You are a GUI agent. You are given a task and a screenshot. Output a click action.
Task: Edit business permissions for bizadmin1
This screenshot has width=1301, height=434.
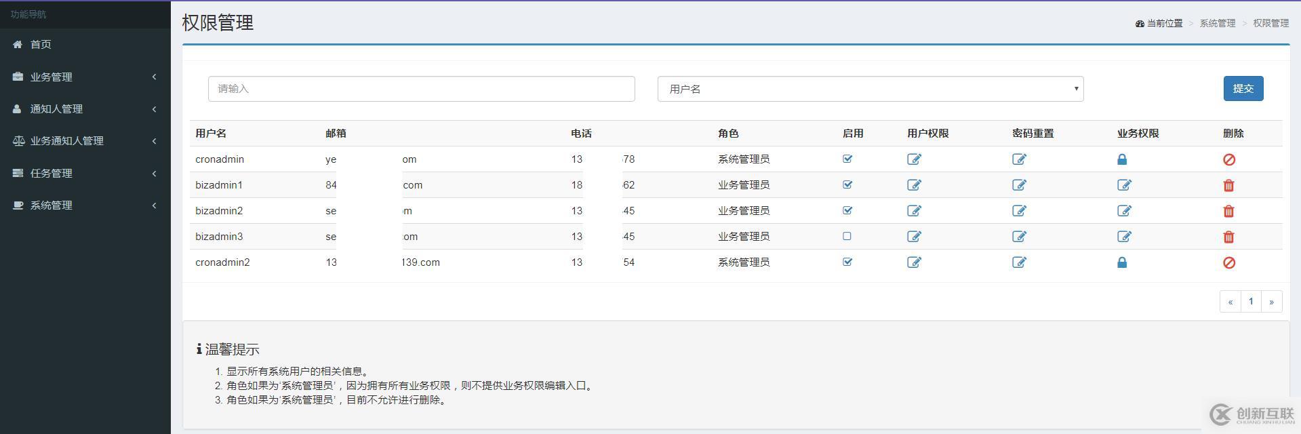(x=1124, y=185)
